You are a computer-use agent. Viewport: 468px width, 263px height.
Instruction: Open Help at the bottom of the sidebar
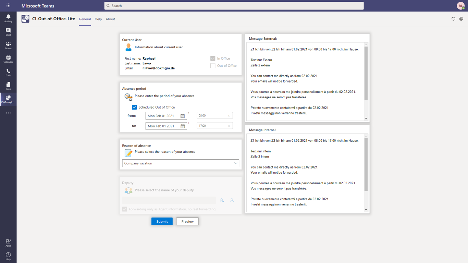pyautogui.click(x=8, y=256)
